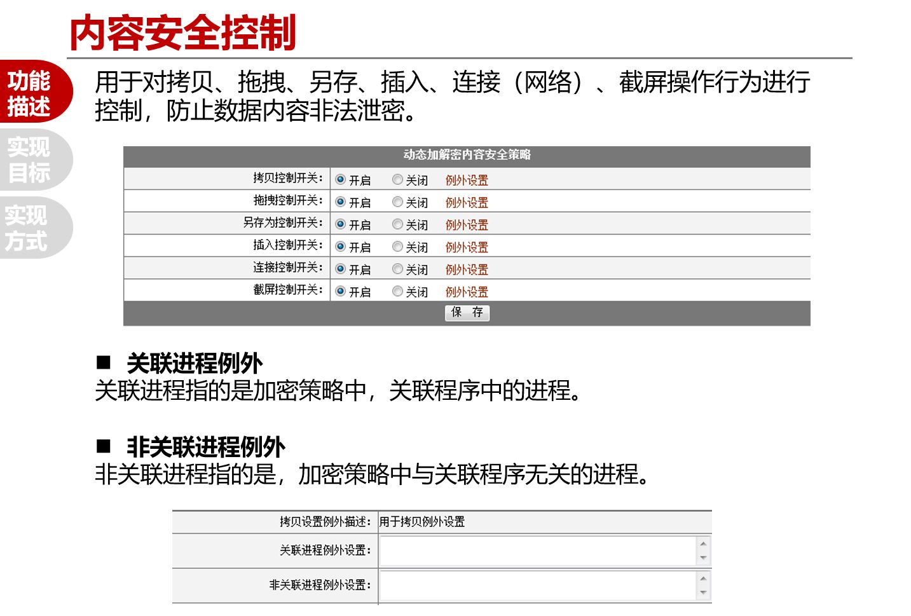The image size is (911, 616).
Task: Click the 关联进程例外设置 text field
Action: [537, 551]
